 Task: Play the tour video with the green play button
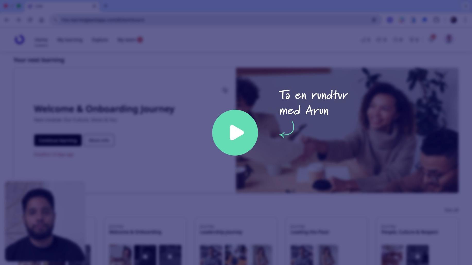(x=235, y=133)
